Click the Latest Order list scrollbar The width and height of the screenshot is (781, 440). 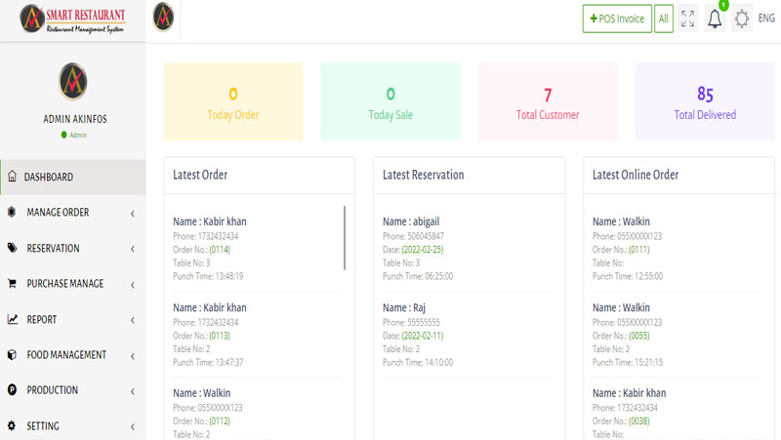[345, 238]
